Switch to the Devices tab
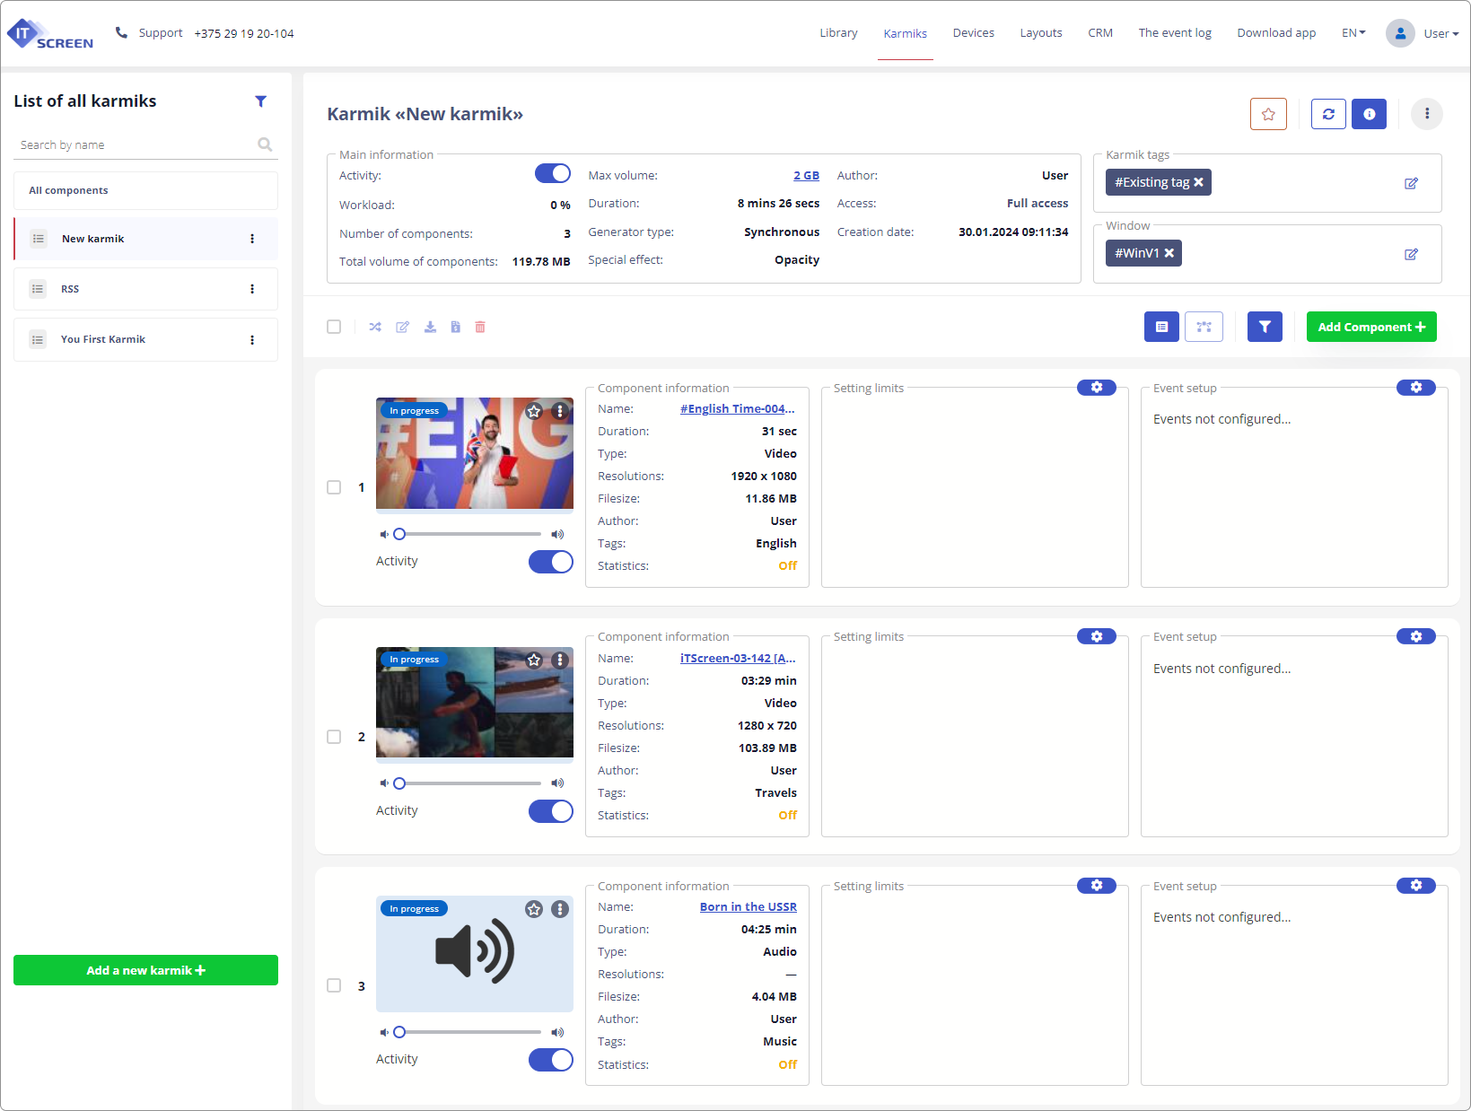Screen dimensions: 1471x1111 click(973, 33)
